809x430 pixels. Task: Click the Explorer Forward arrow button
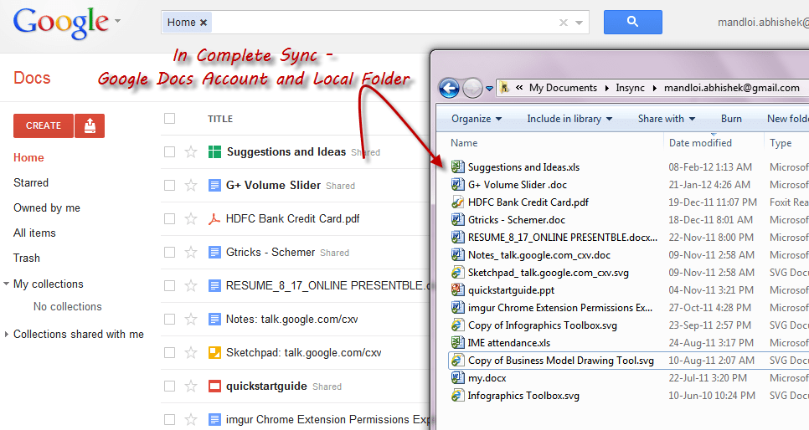[472, 88]
